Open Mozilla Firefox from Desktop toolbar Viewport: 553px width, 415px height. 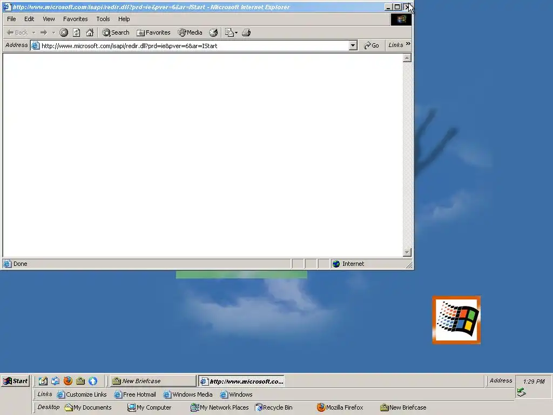click(340, 407)
